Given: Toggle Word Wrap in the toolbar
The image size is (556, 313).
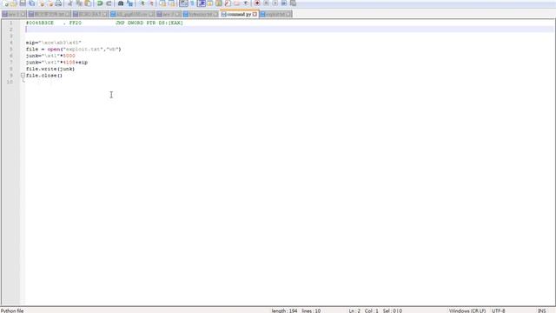Looking at the screenshot, I should click(183, 3).
